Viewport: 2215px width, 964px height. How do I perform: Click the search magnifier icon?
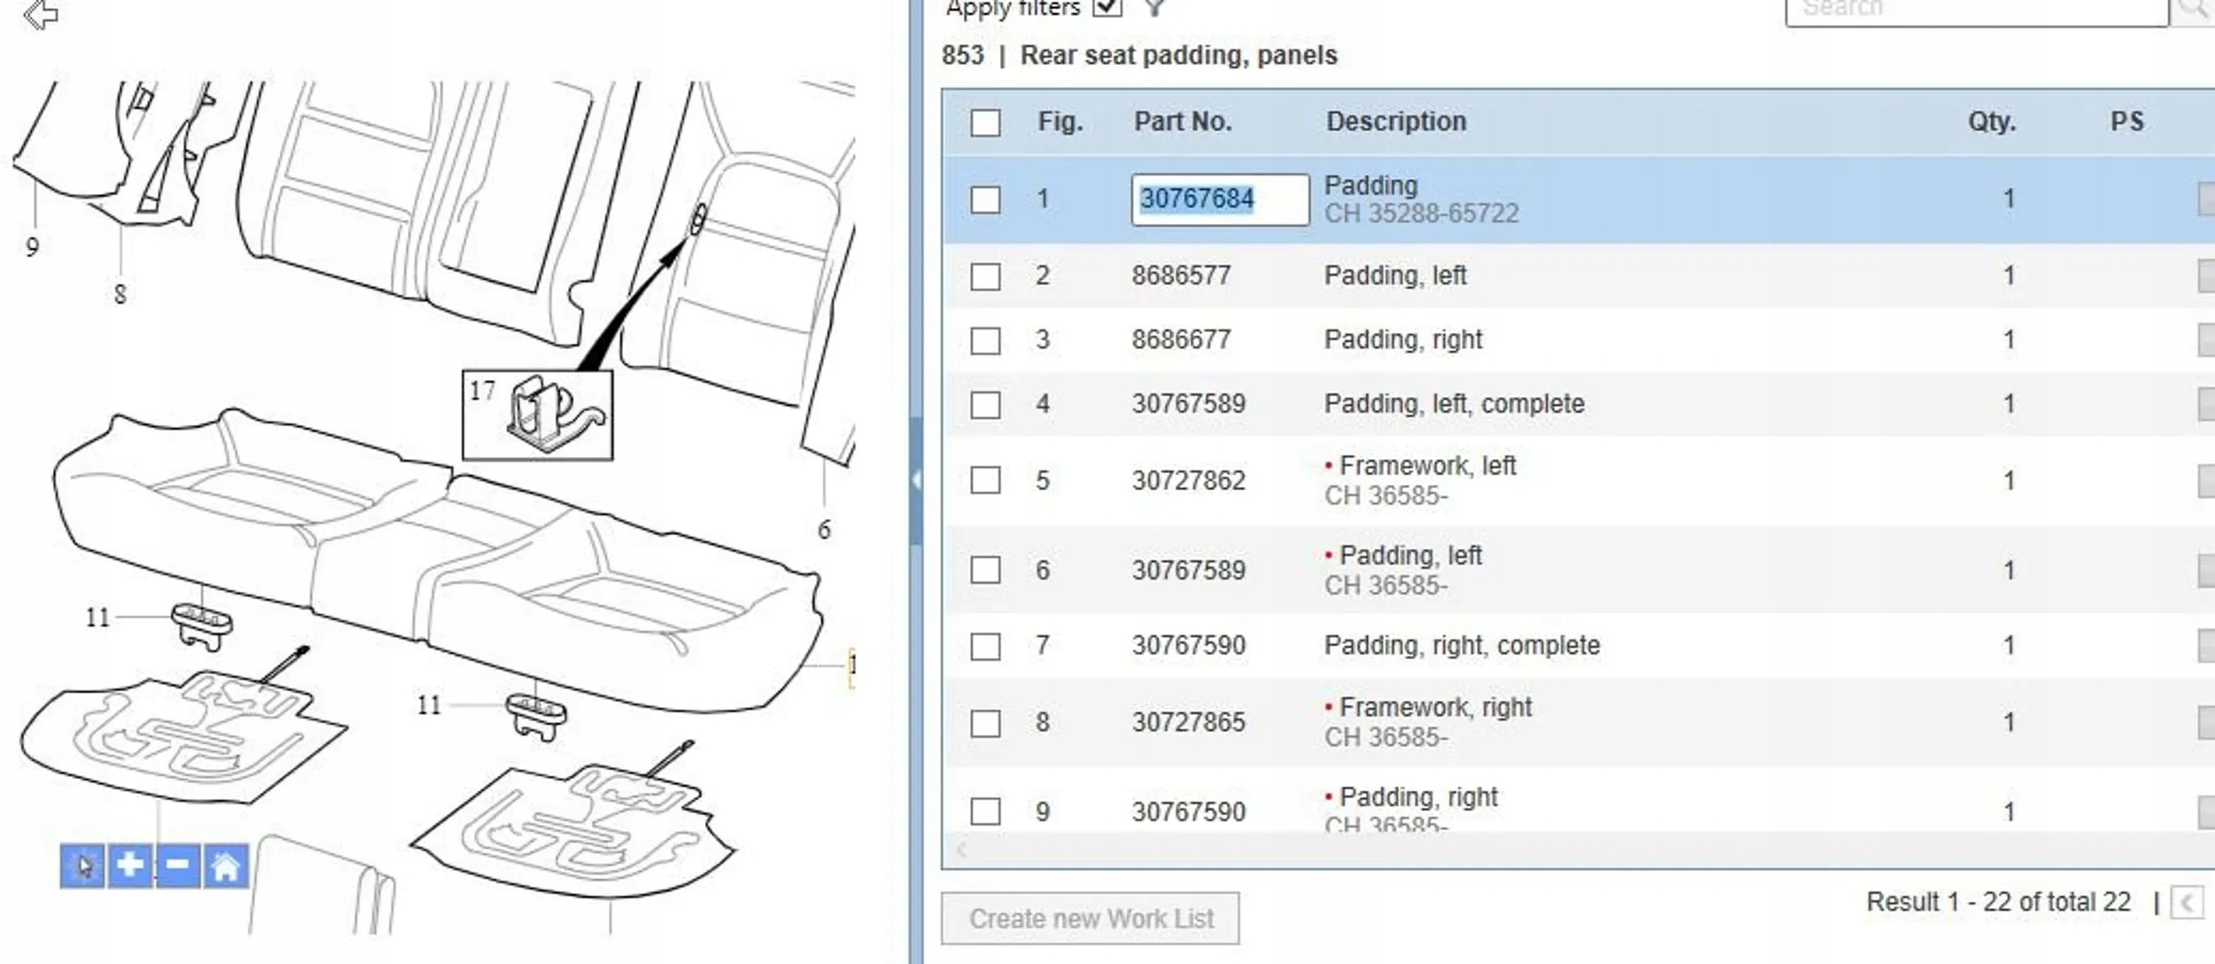(x=2192, y=8)
